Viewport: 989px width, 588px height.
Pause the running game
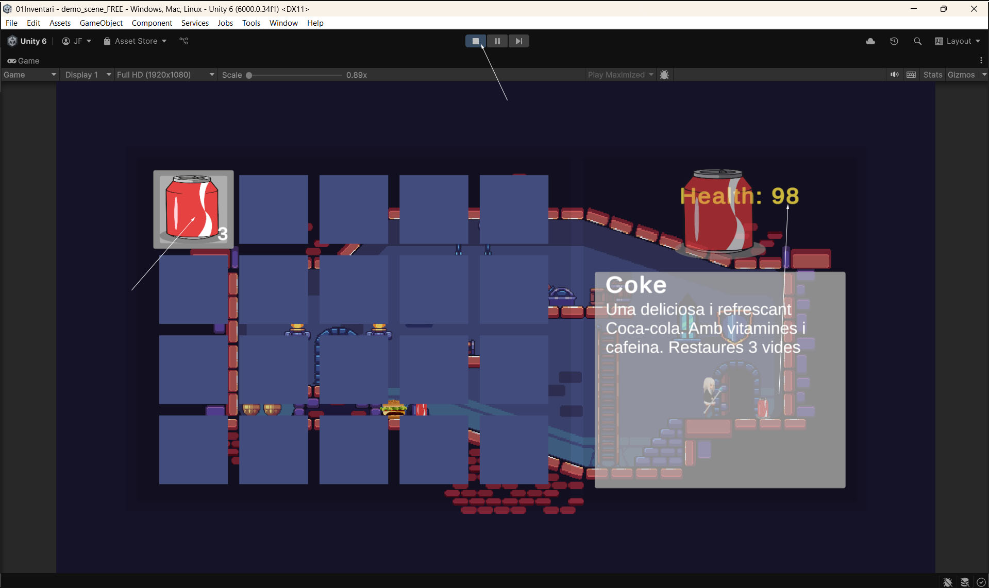coord(497,41)
